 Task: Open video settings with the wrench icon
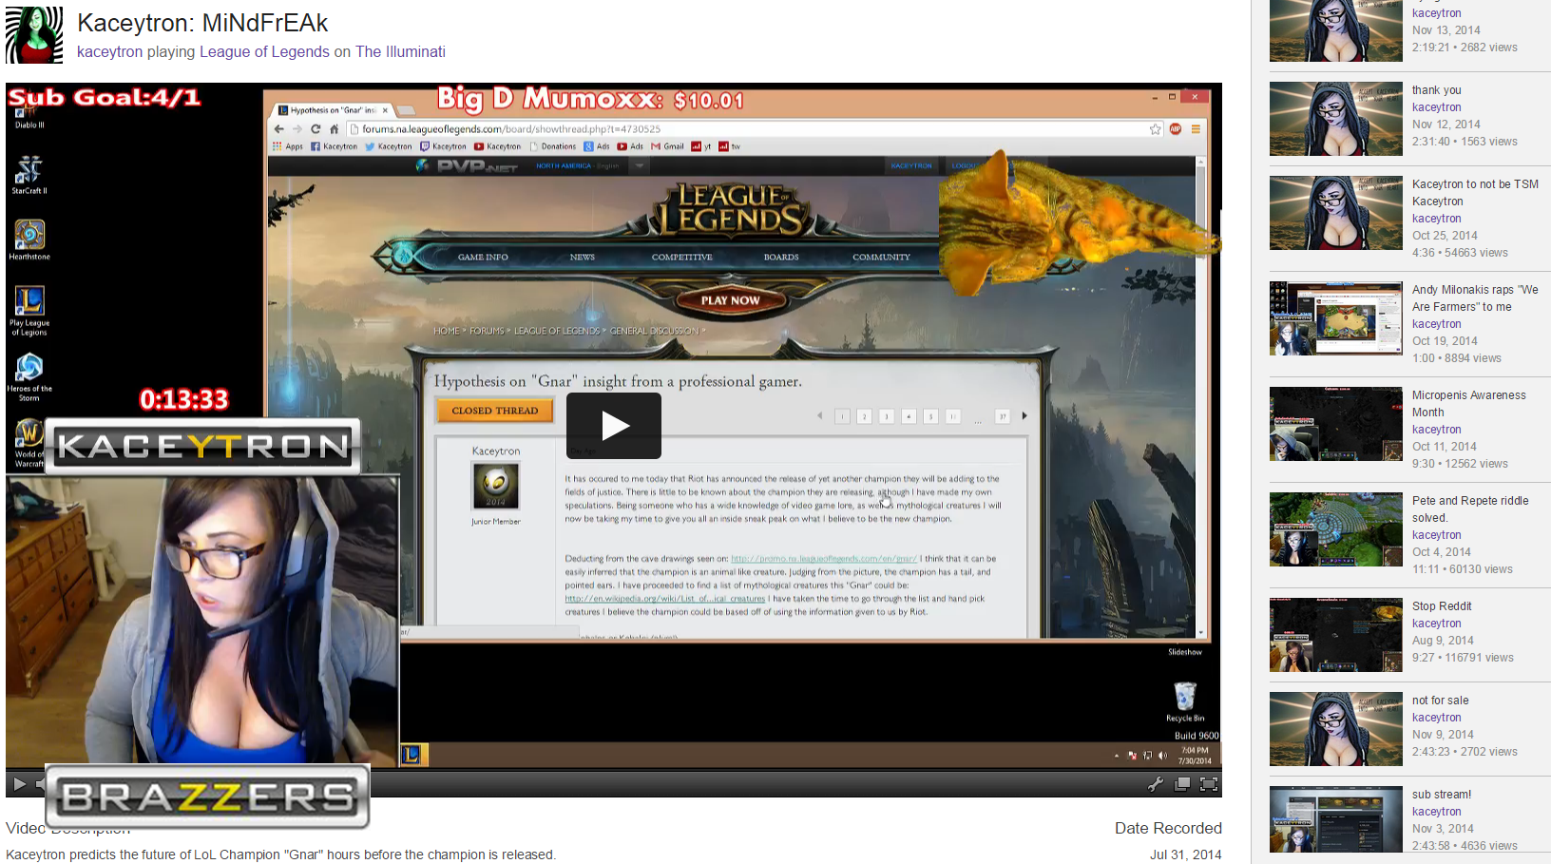pyautogui.click(x=1155, y=784)
